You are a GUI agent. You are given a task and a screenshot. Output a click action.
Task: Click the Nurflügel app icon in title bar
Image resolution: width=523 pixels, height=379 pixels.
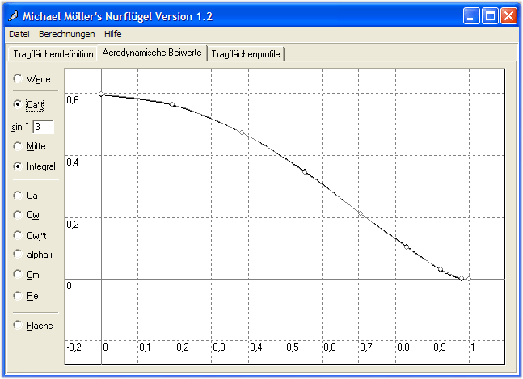coord(13,15)
